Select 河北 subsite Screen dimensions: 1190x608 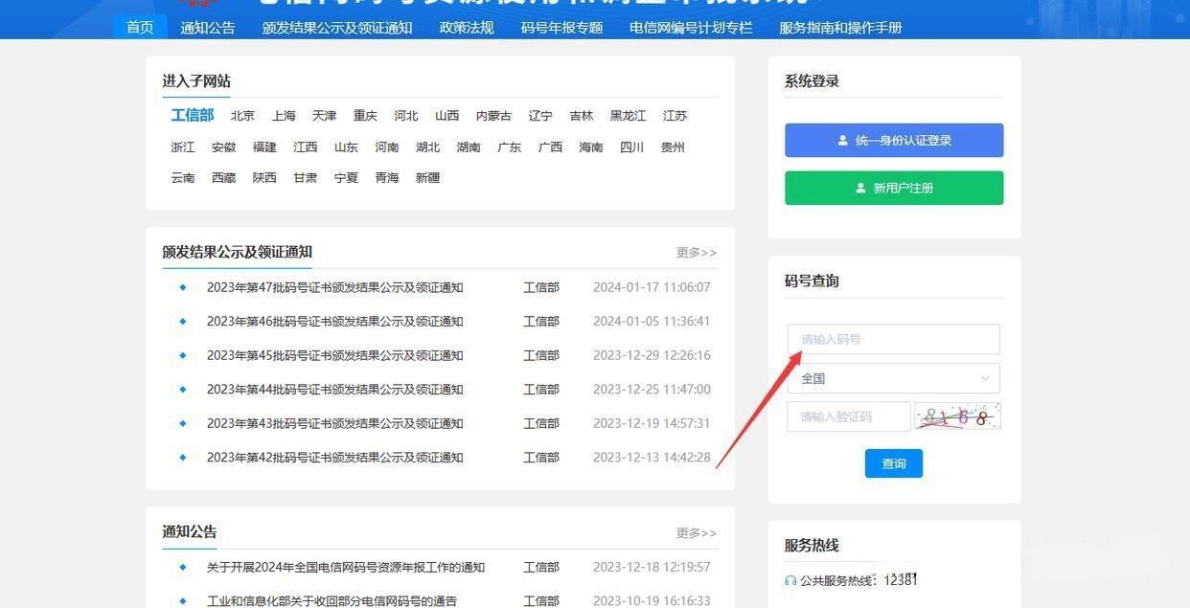tap(406, 116)
